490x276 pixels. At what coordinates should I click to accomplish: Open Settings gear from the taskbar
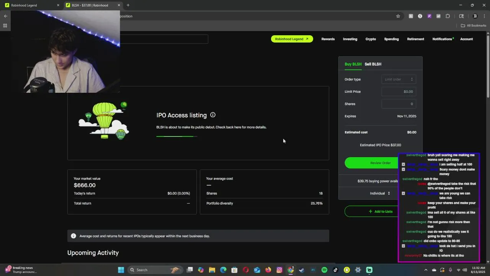pyautogui.click(x=358, y=270)
